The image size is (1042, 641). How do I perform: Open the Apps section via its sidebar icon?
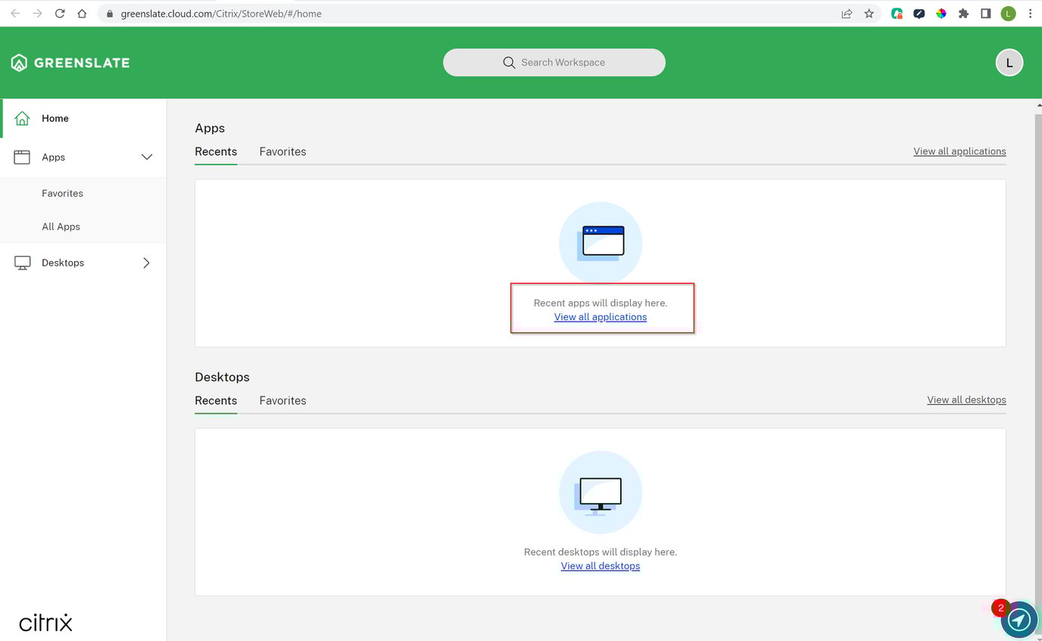[x=22, y=157]
